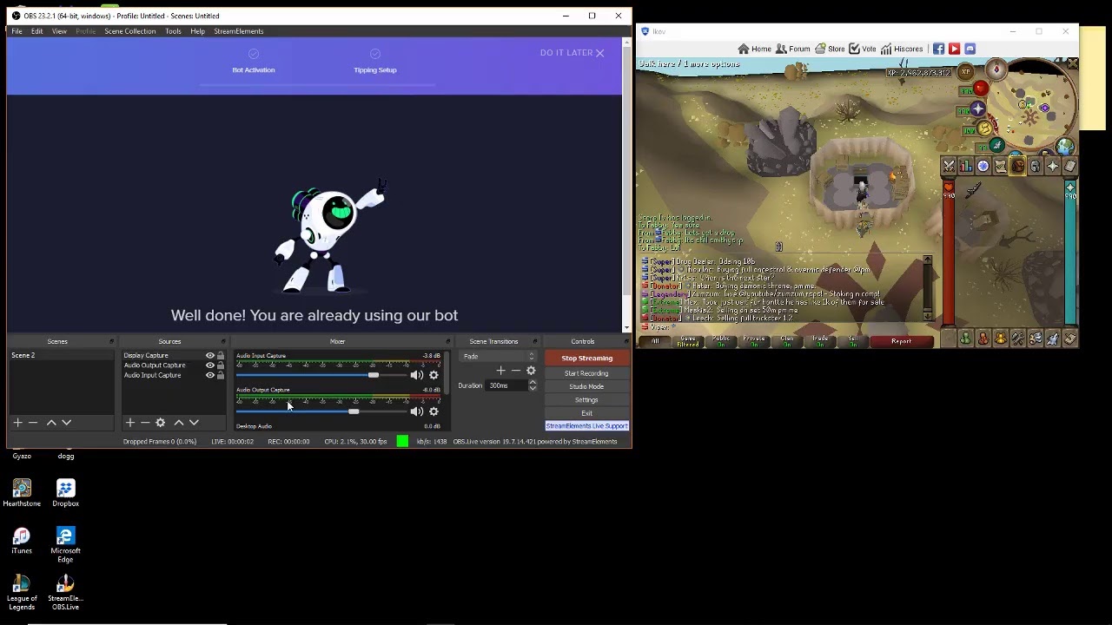
Task: Open the magic spellbook tab in game
Action: coord(1069,167)
